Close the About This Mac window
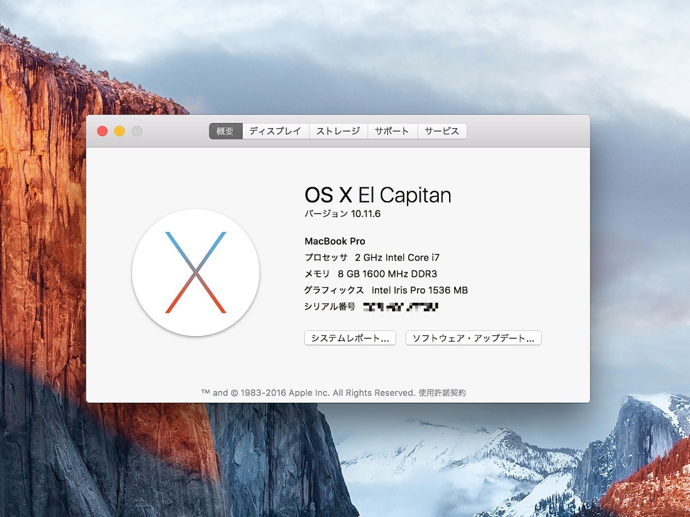This screenshot has height=517, width=690. [102, 131]
